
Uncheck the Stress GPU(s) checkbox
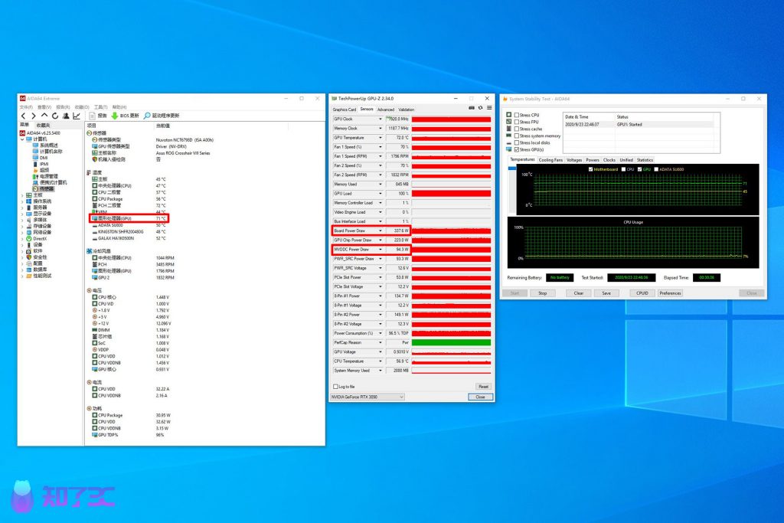pyautogui.click(x=517, y=149)
